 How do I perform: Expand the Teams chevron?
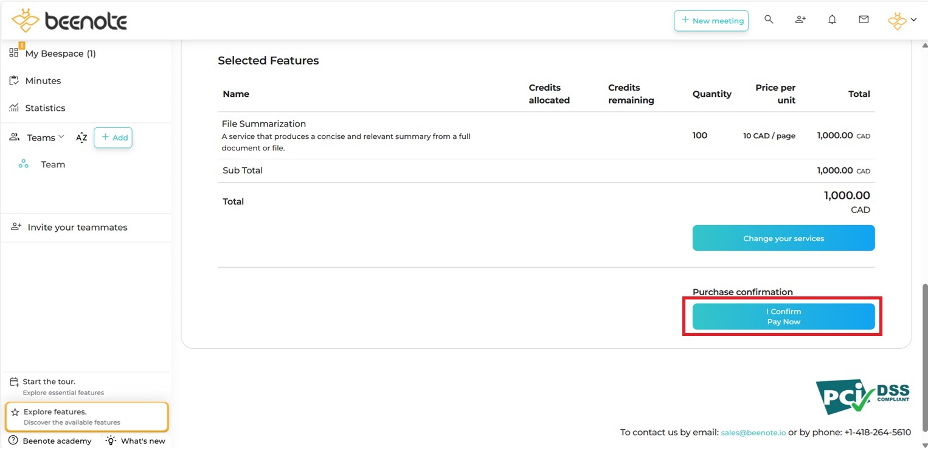[x=61, y=137]
